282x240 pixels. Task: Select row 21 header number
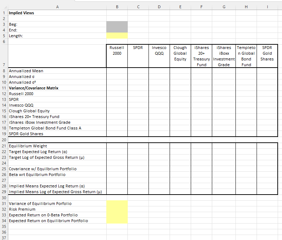click(x=4, y=146)
